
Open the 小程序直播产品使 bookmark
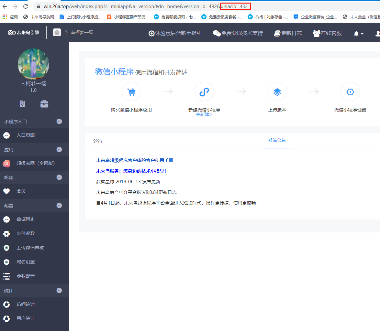click(x=128, y=17)
